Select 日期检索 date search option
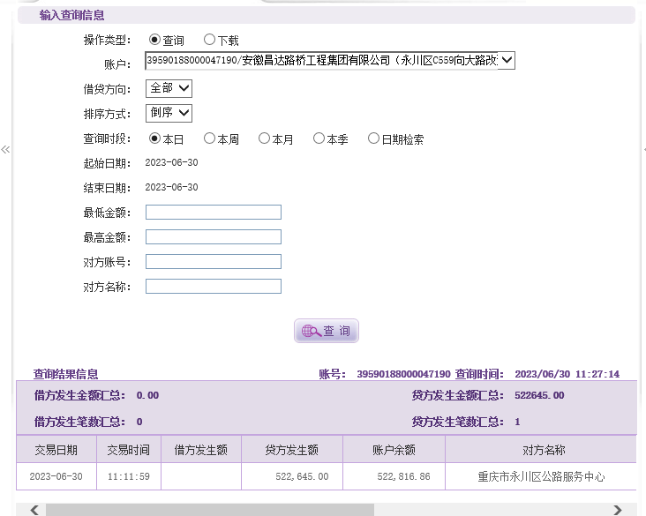646x516 pixels. pos(373,138)
